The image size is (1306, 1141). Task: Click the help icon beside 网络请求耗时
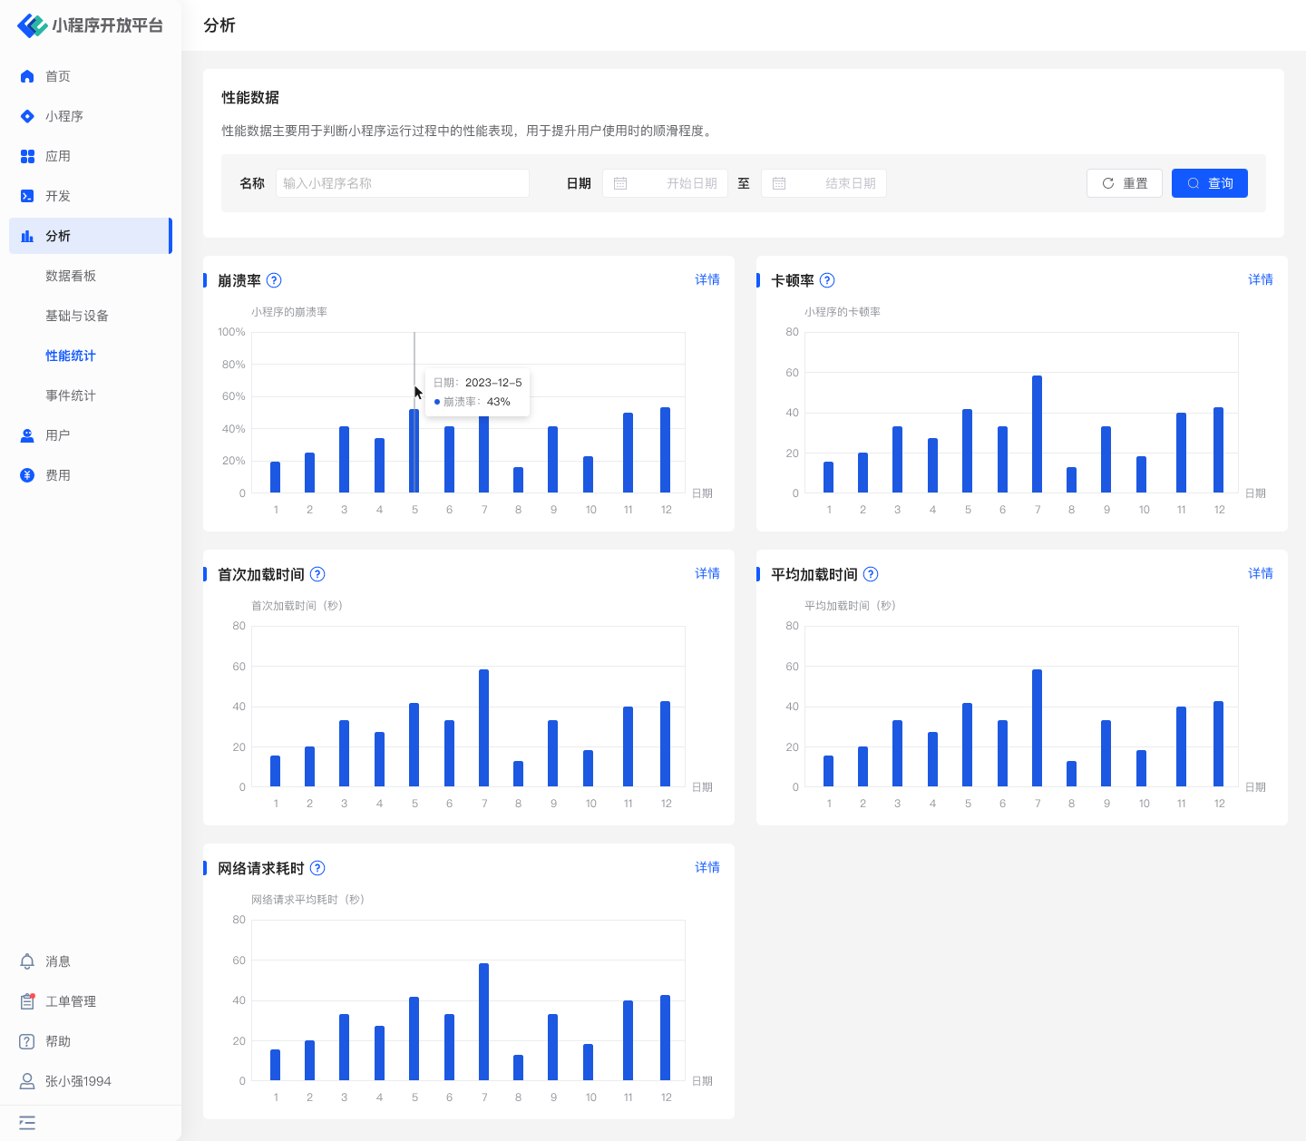click(317, 868)
